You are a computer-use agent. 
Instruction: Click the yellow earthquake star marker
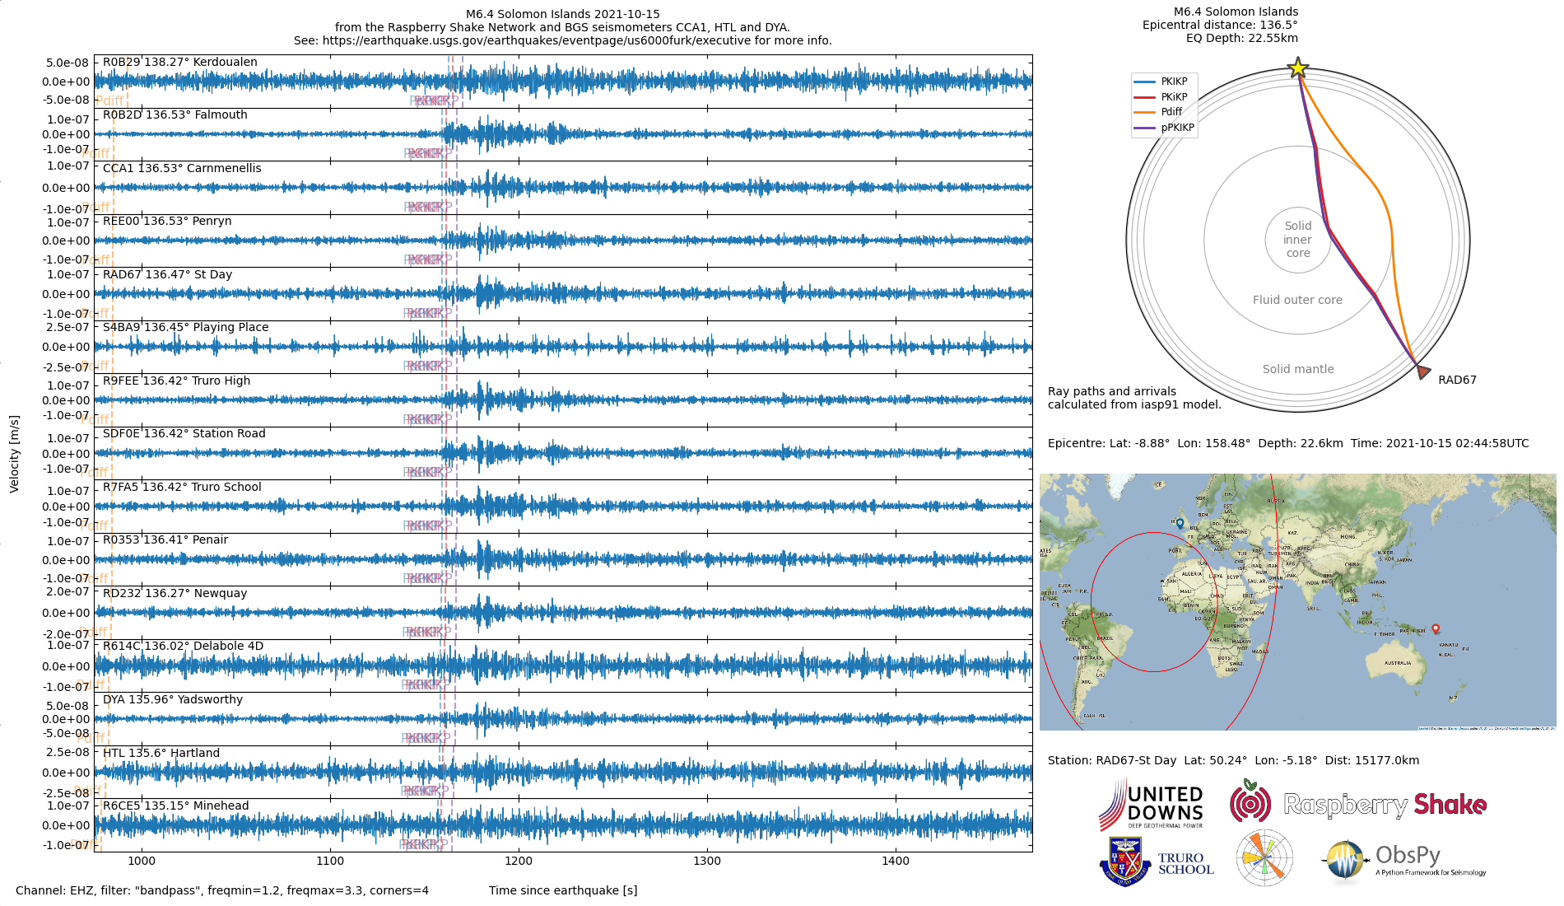pyautogui.click(x=1298, y=68)
